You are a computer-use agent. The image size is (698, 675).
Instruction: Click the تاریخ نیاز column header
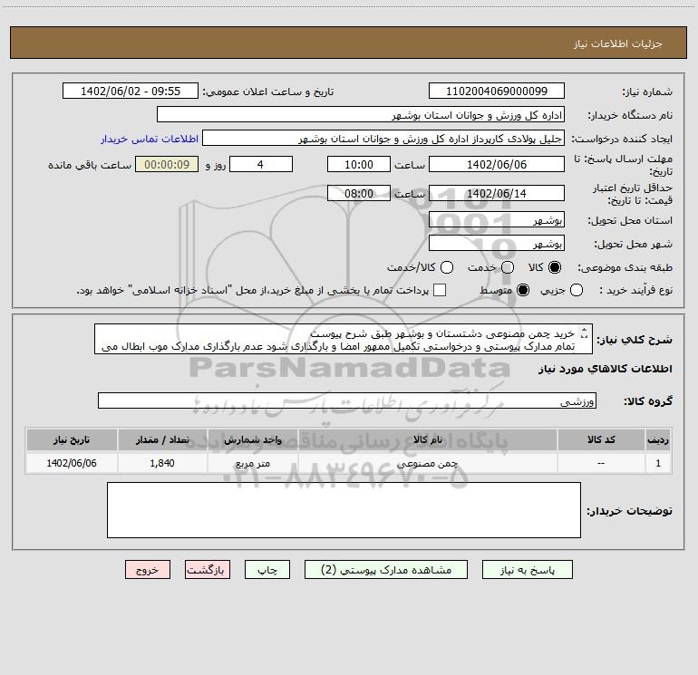(x=72, y=439)
